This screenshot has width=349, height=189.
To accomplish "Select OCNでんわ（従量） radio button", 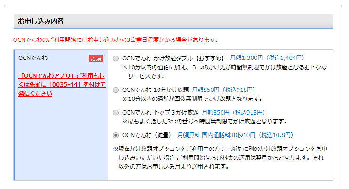I will [116, 135].
